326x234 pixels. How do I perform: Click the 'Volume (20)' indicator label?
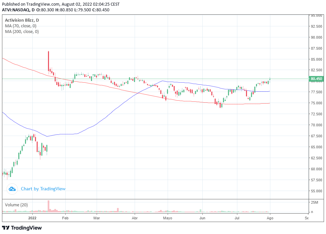[x=16, y=205]
